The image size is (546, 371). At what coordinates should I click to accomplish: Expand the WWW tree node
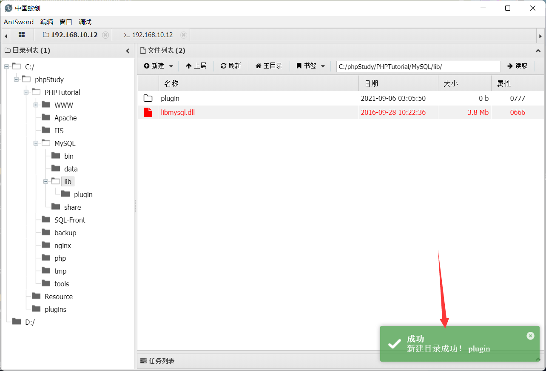pyautogui.click(x=36, y=105)
